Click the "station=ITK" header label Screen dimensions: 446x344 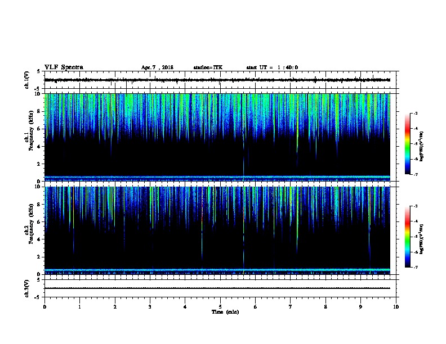pyautogui.click(x=208, y=67)
